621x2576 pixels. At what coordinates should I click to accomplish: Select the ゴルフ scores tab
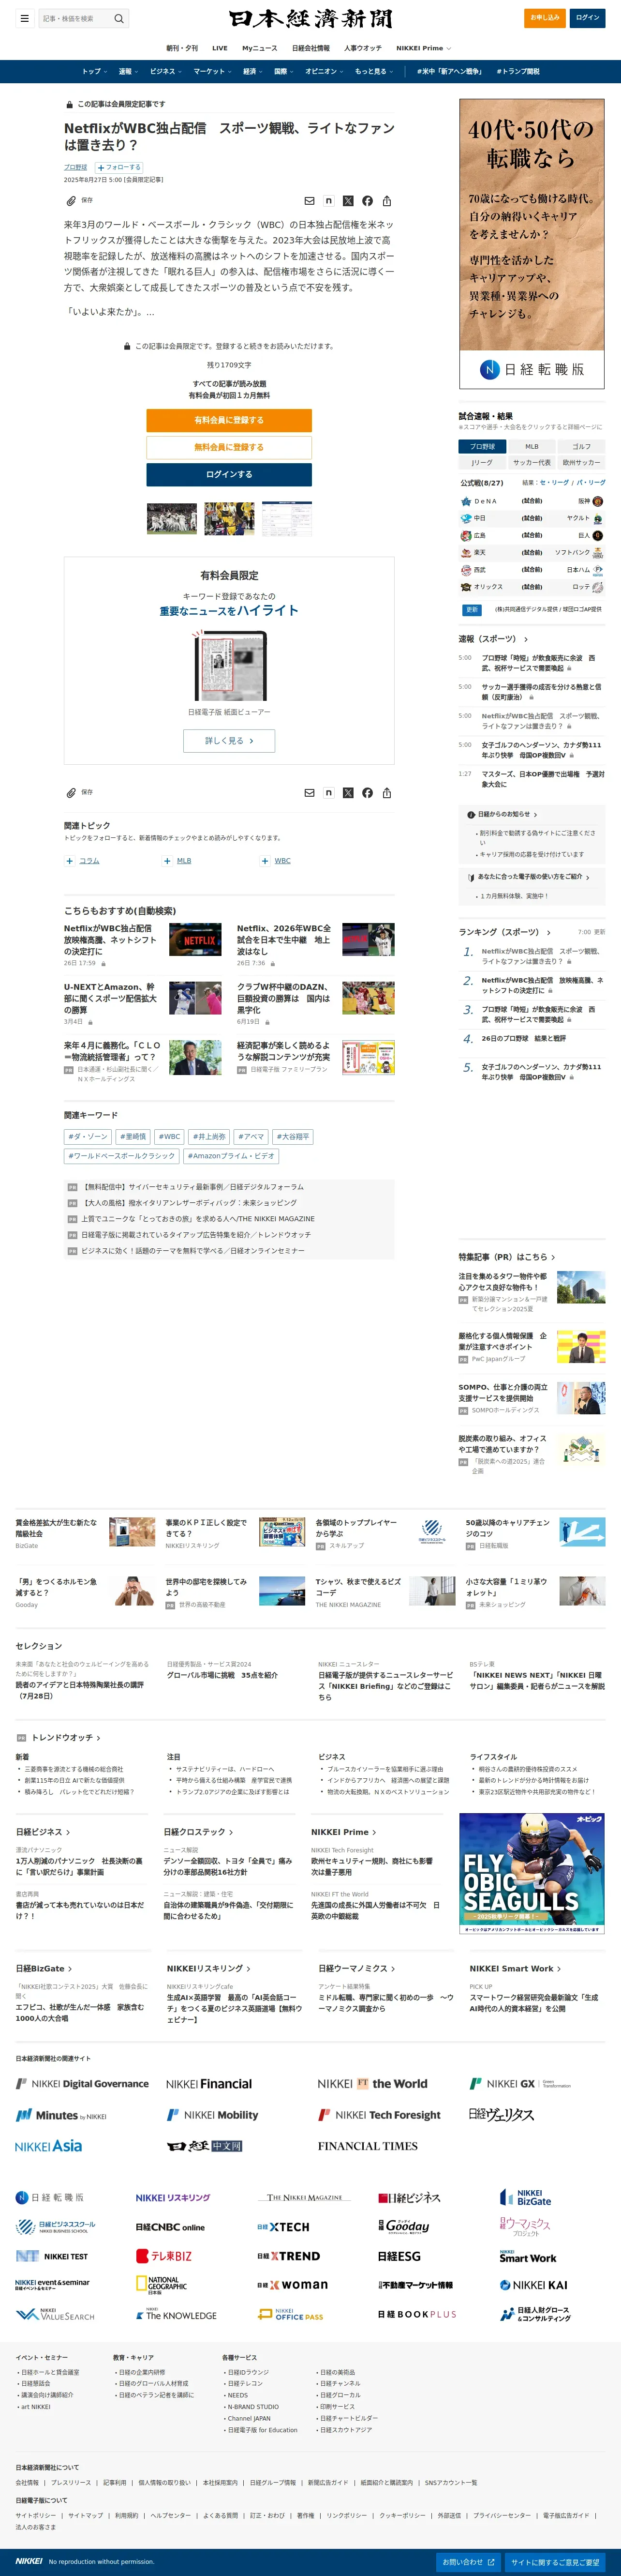point(581,446)
